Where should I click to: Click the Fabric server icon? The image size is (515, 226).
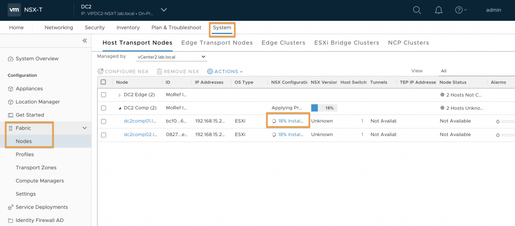(x=11, y=128)
